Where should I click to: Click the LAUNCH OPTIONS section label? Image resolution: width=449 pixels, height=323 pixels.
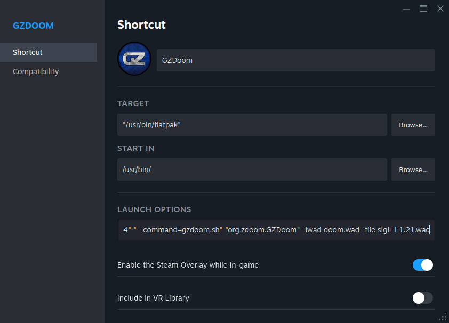click(x=154, y=209)
